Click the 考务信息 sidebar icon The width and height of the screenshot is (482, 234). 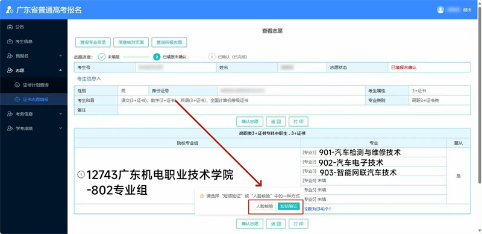(10, 113)
